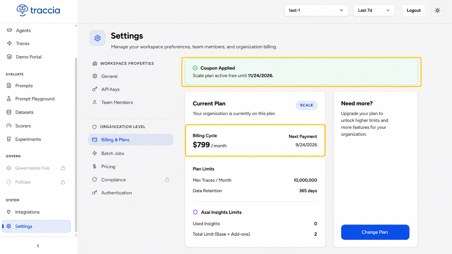This screenshot has width=452, height=254.
Task: Click the Compliance lock icon
Action: tap(167, 180)
